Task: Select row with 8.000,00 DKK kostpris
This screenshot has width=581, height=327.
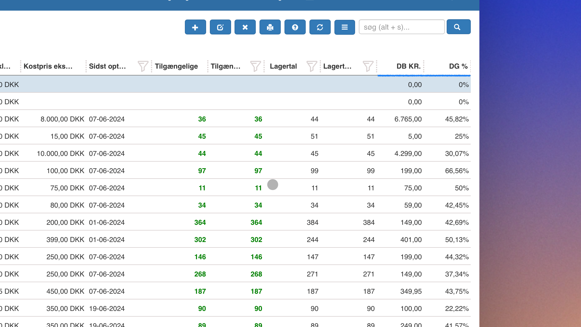Action: 62,119
